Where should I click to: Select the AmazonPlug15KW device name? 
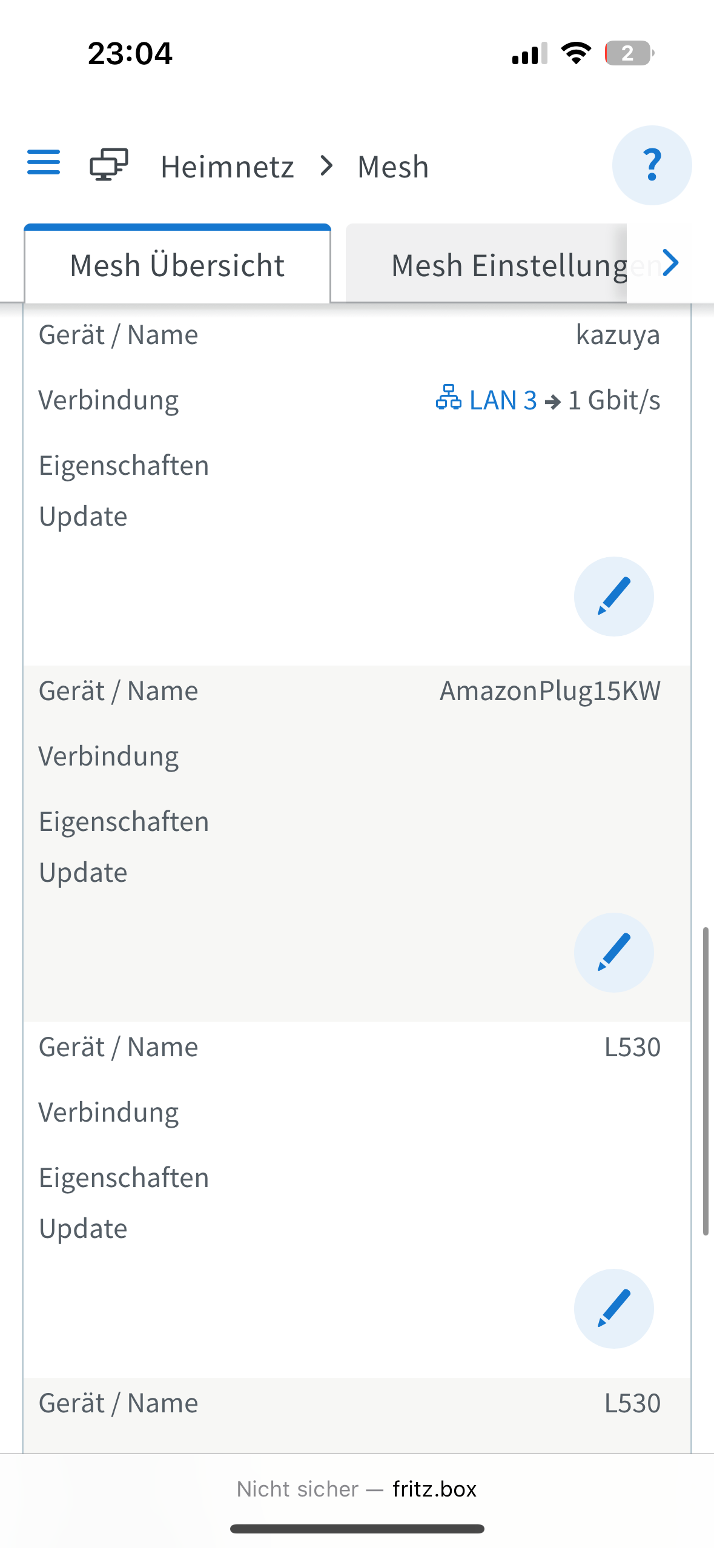(550, 691)
